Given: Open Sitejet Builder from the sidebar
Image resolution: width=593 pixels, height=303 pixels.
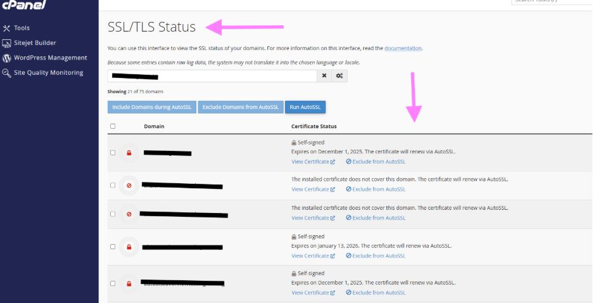Looking at the screenshot, I should click(x=35, y=43).
